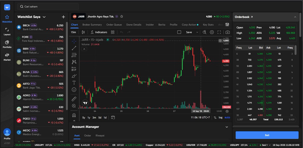
Task: Click the watchlist vertical scrollbar
Action: coord(67,66)
